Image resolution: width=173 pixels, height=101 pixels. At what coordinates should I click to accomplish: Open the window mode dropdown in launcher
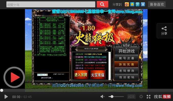click(x=42, y=75)
